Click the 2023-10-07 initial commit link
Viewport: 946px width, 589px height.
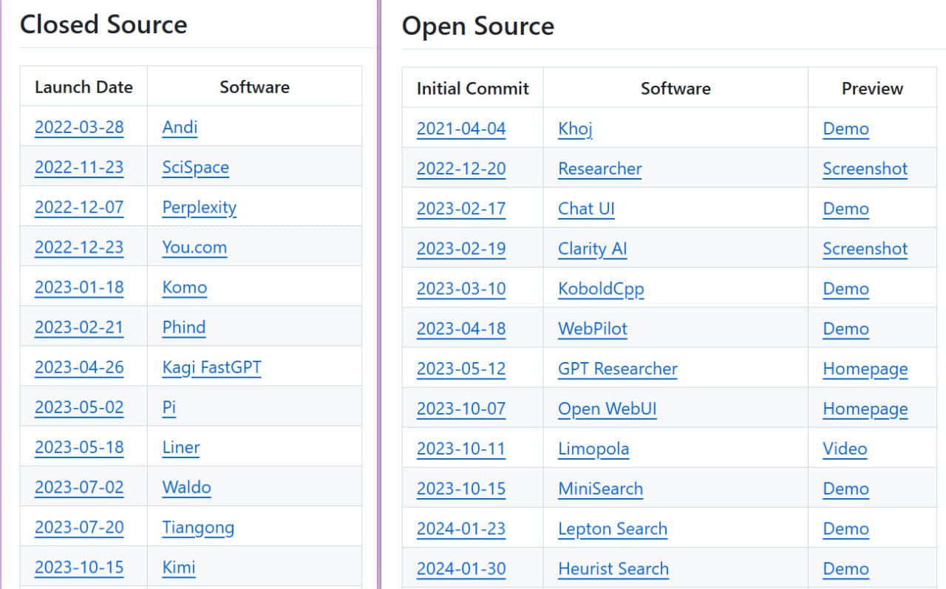(461, 408)
